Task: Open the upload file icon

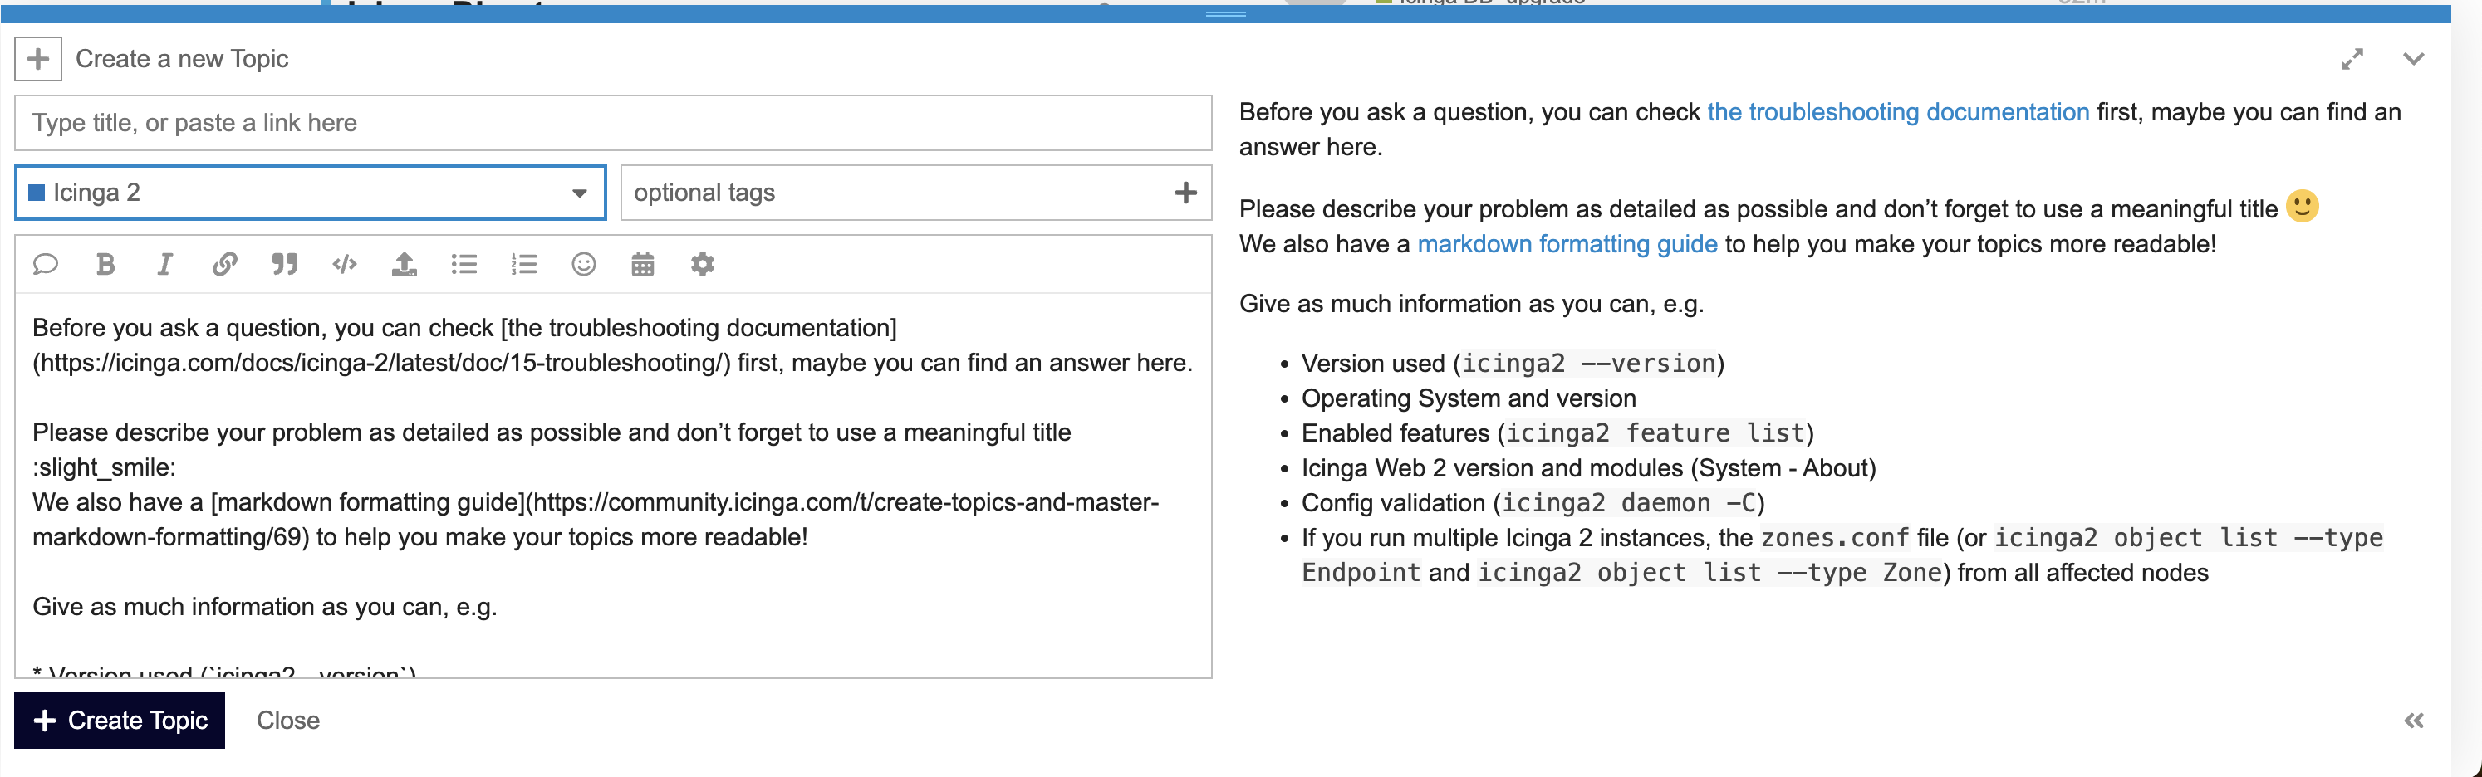Action: tap(404, 264)
